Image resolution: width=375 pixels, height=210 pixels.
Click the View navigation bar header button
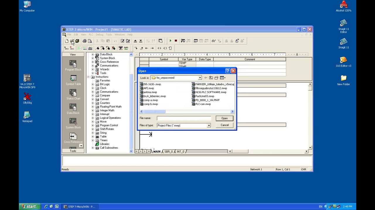(73, 55)
